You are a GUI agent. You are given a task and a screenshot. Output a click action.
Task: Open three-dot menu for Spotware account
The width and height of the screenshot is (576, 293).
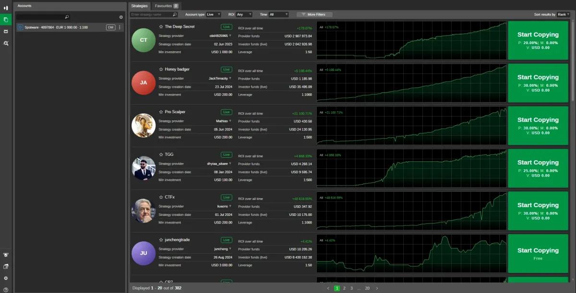click(x=120, y=27)
